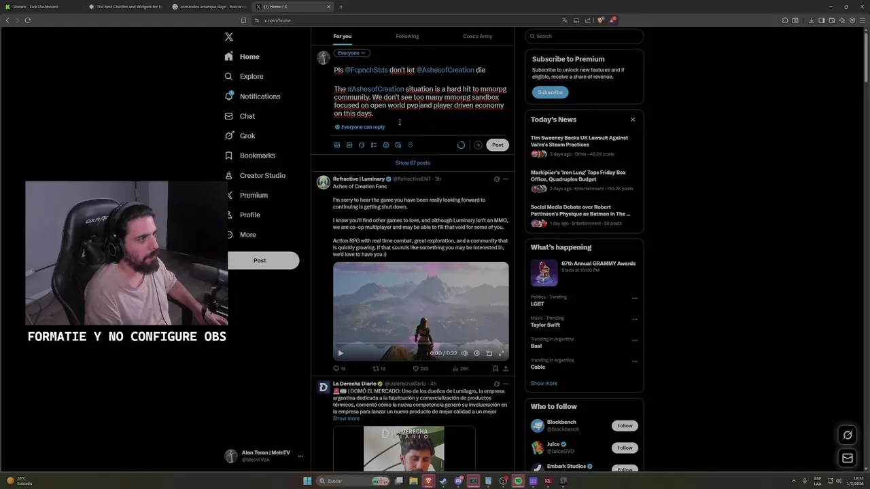
Task: Open Creator Studio in sidebar
Action: [x=255, y=175]
